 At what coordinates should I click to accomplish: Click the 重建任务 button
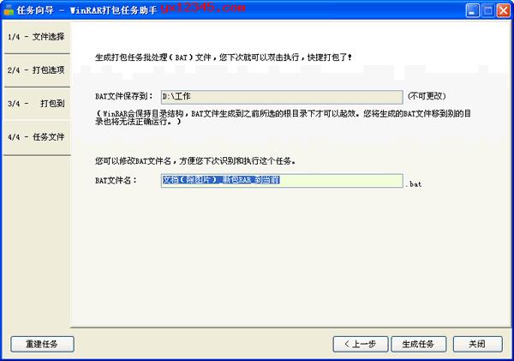[x=42, y=344]
